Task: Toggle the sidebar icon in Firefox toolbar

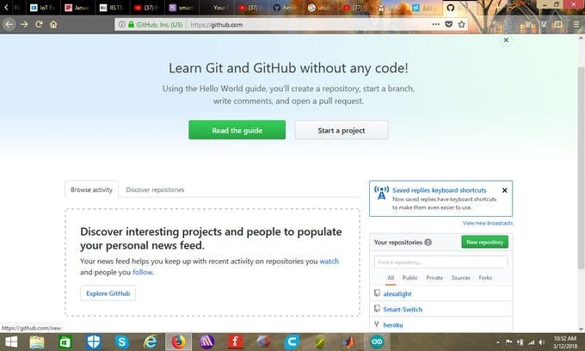Action: tap(558, 24)
